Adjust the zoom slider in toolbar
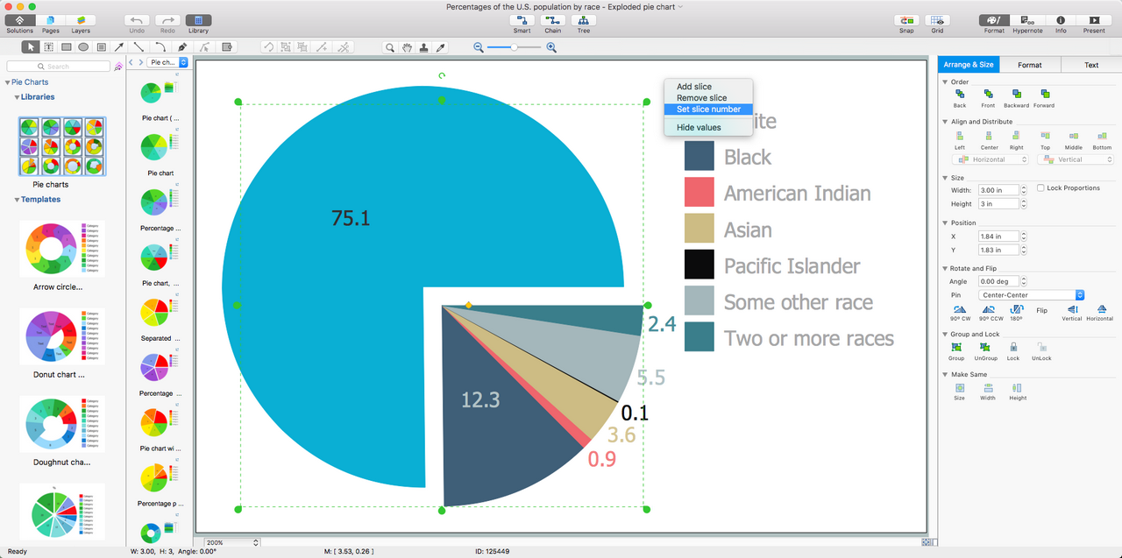Viewport: 1122px width, 558px height. [x=515, y=47]
